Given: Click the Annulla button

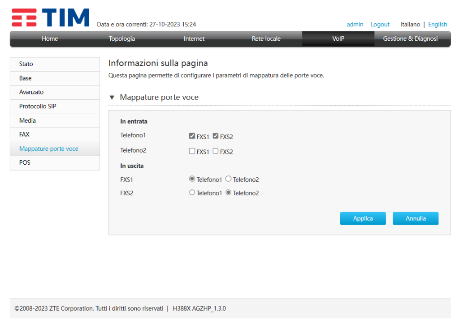Looking at the screenshot, I should (416, 218).
